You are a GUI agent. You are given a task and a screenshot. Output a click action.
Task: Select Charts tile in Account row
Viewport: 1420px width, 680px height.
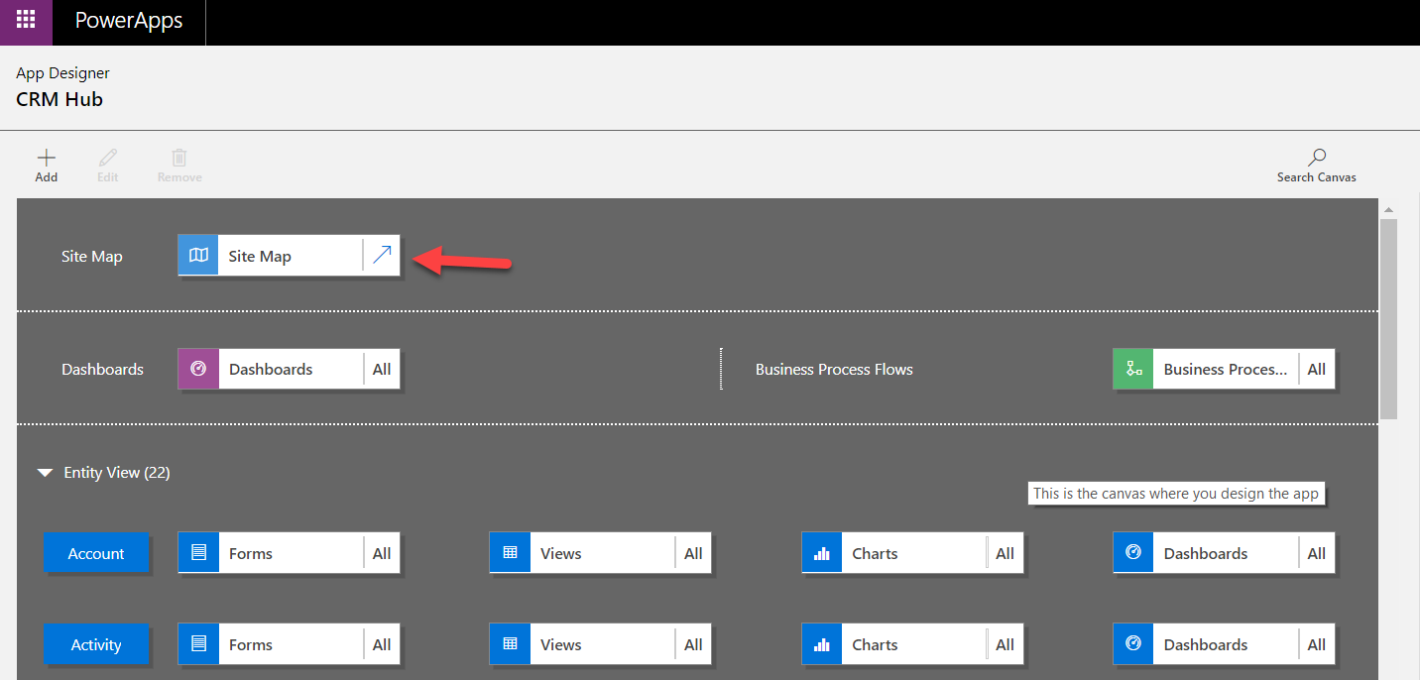[912, 553]
